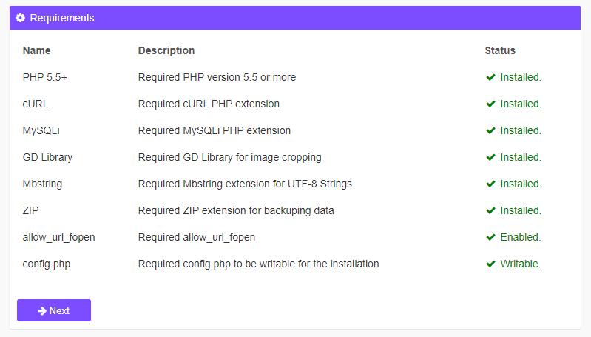Click the Name column header
The height and width of the screenshot is (337, 591).
coord(37,50)
